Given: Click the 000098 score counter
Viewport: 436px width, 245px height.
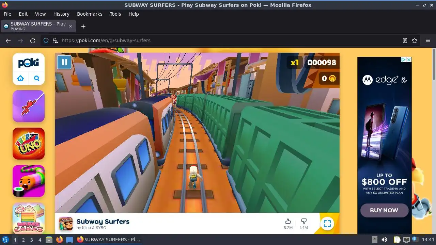Looking at the screenshot, I should [322, 63].
